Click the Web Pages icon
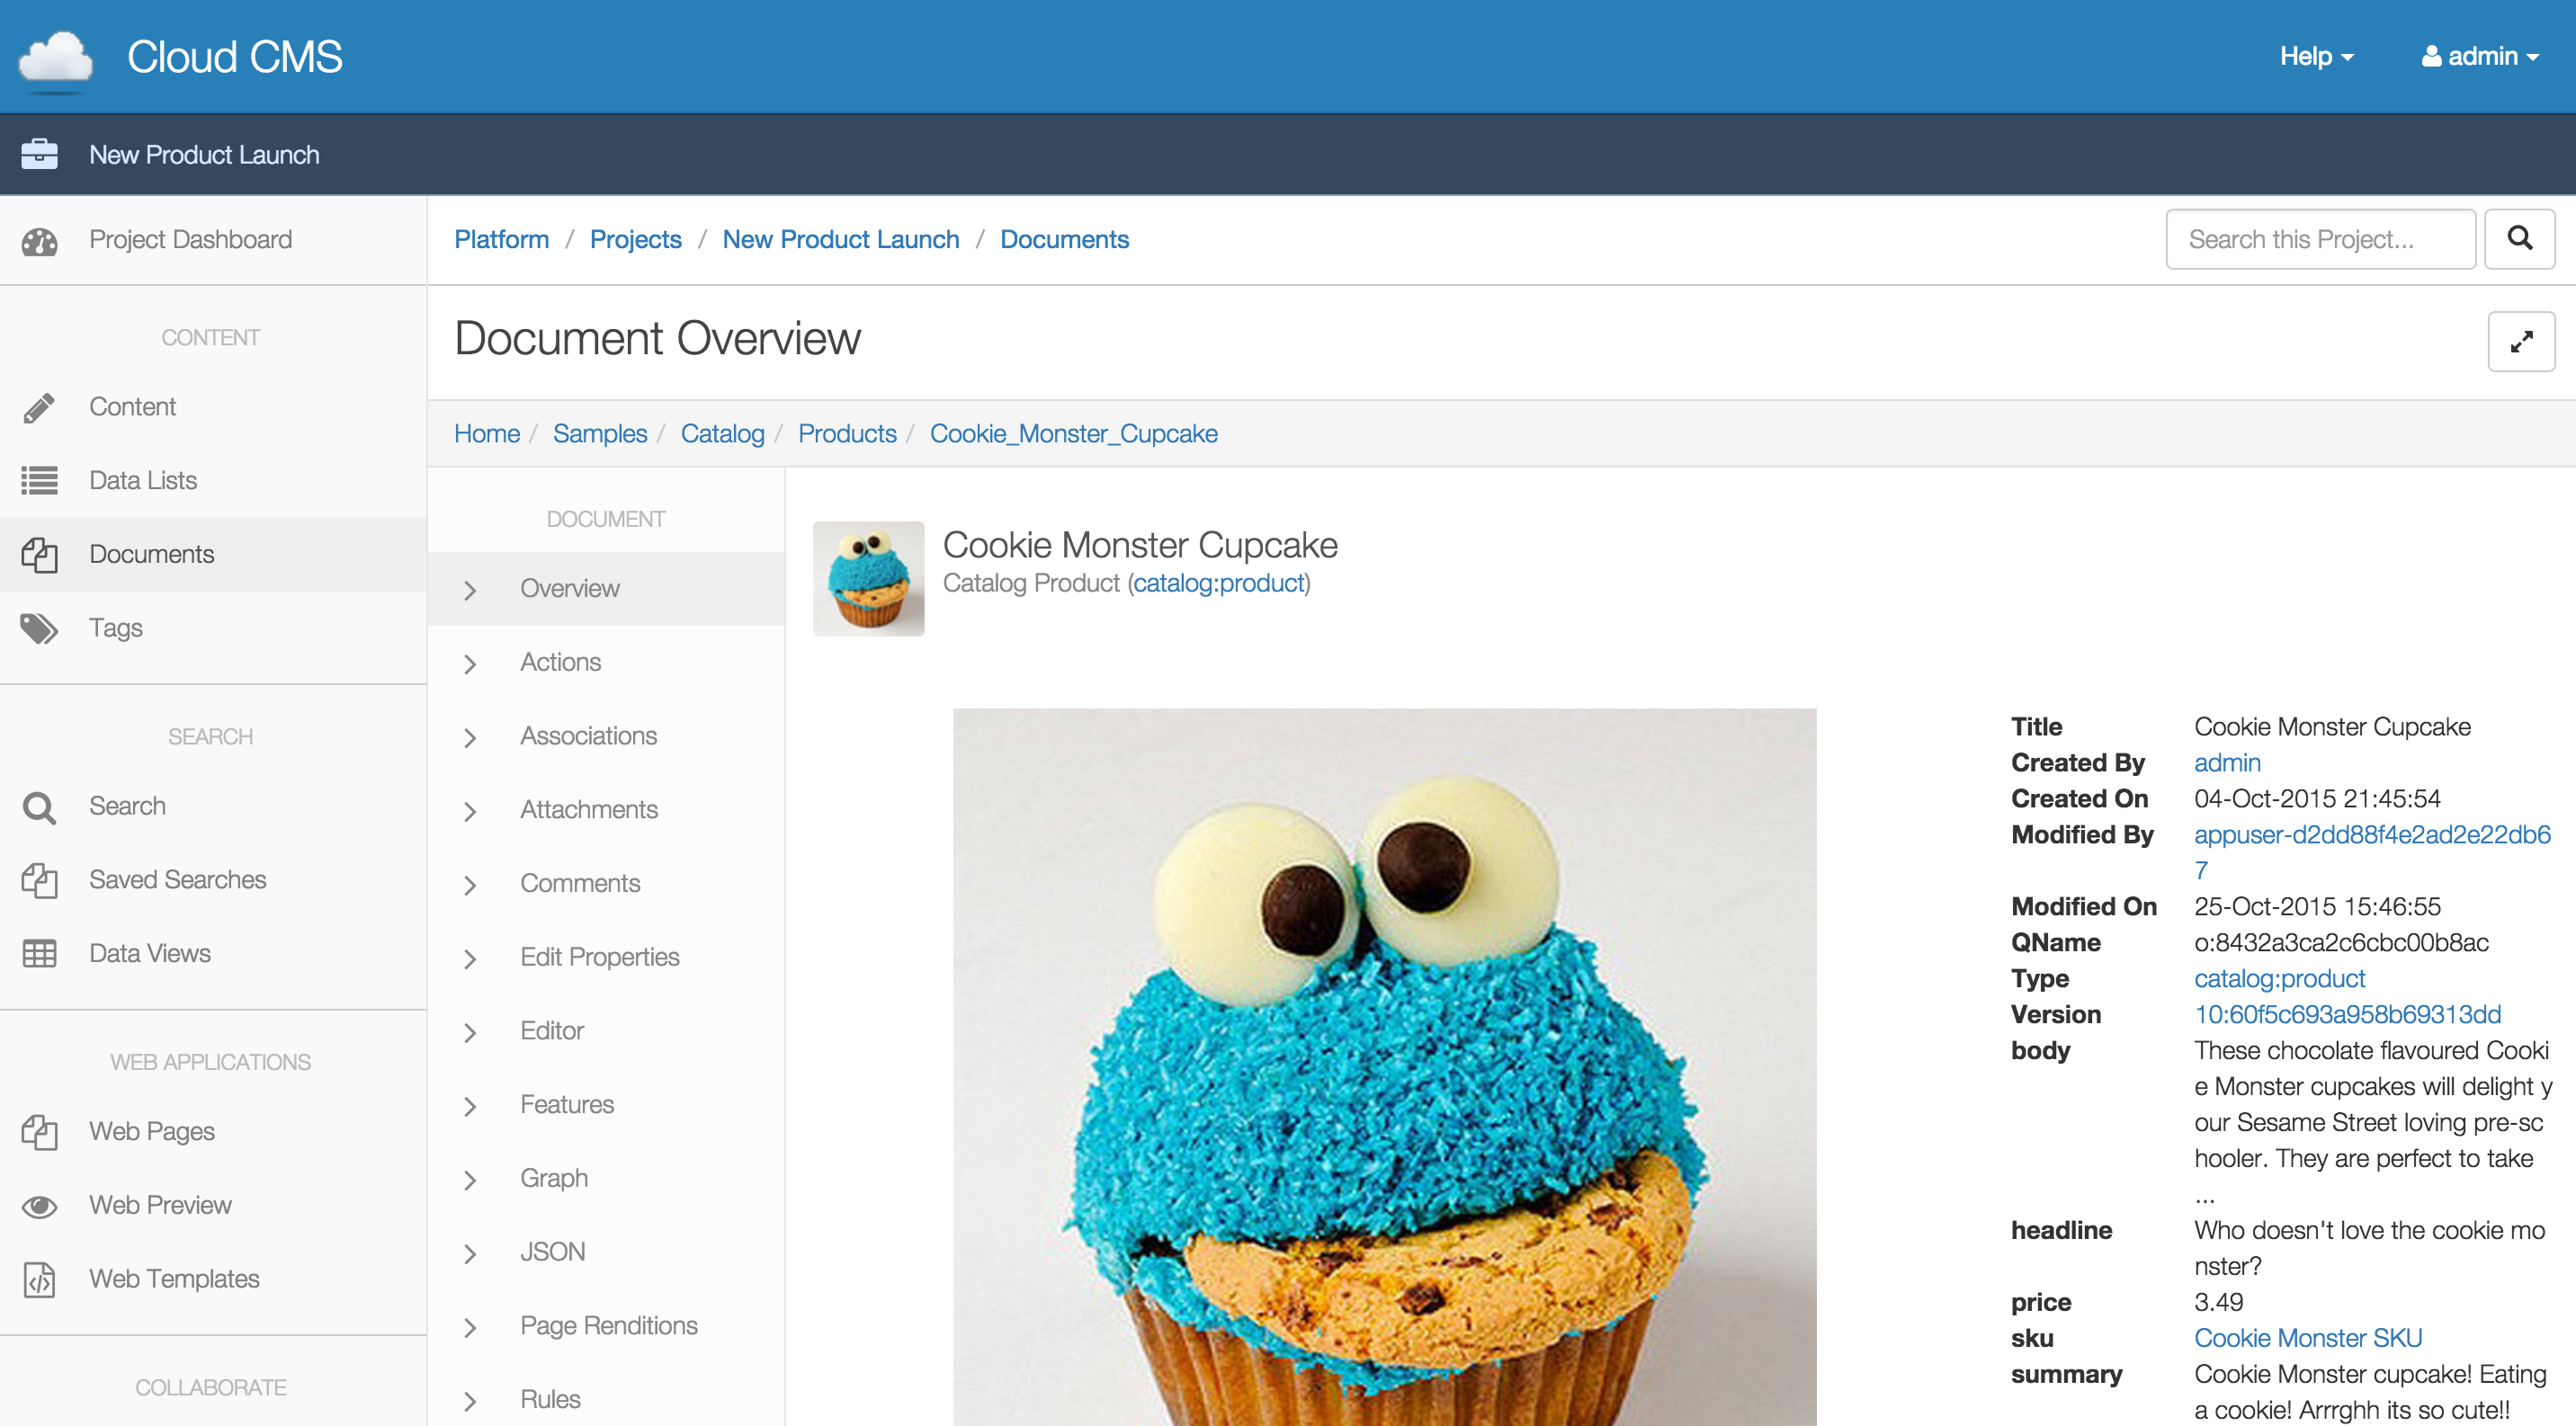 pos(40,1132)
